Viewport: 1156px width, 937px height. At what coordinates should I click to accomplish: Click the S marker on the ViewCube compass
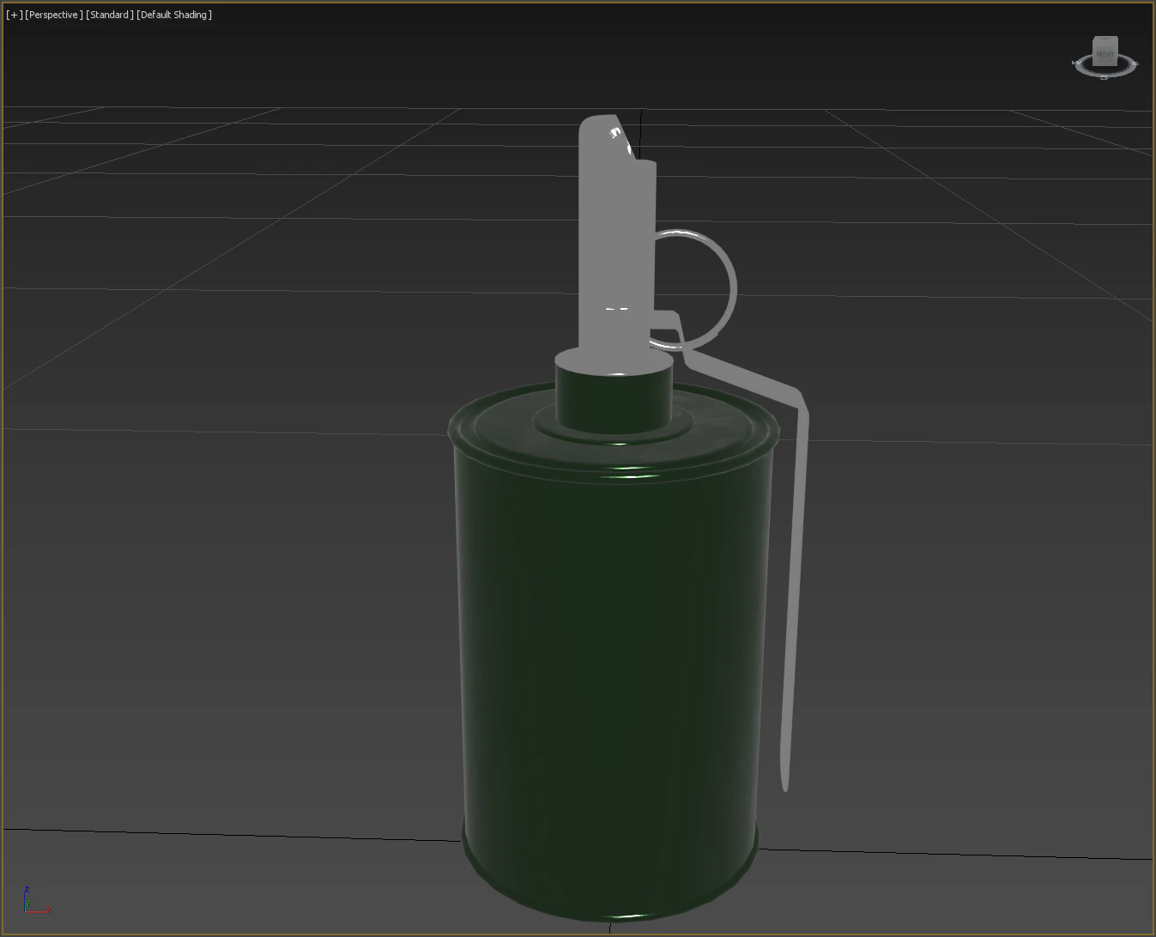(x=1105, y=76)
